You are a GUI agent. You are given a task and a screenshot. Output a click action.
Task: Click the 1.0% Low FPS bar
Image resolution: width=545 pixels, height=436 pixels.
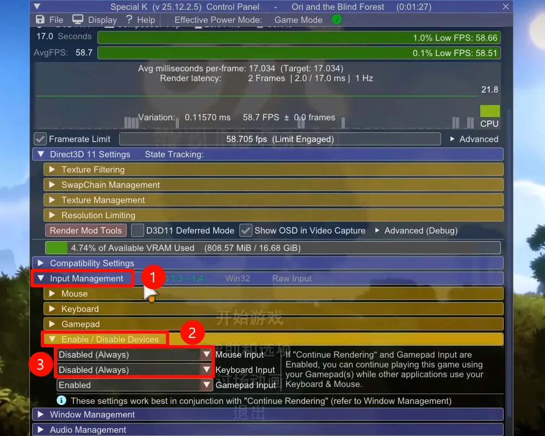tap(299, 38)
